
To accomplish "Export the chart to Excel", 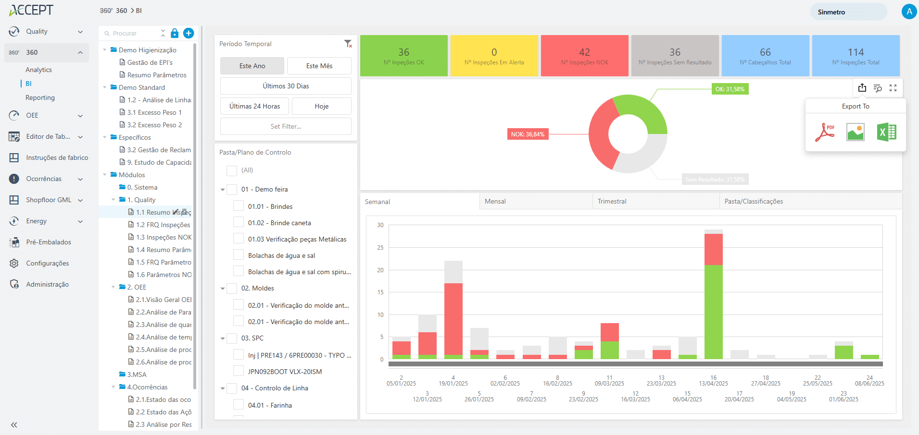I will point(887,132).
